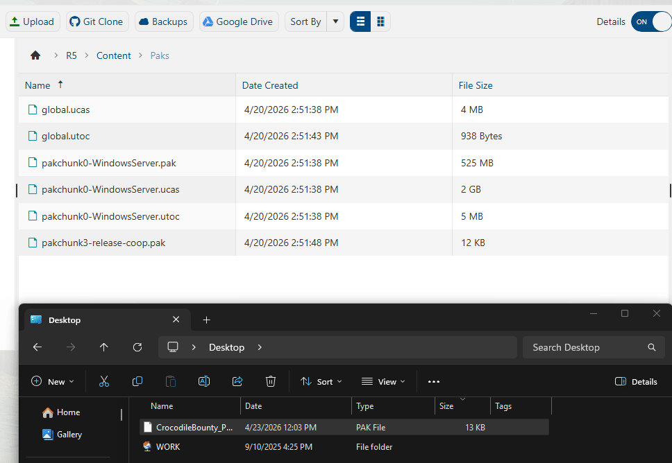Click the Delete trash bin icon
672x463 pixels.
(x=271, y=381)
